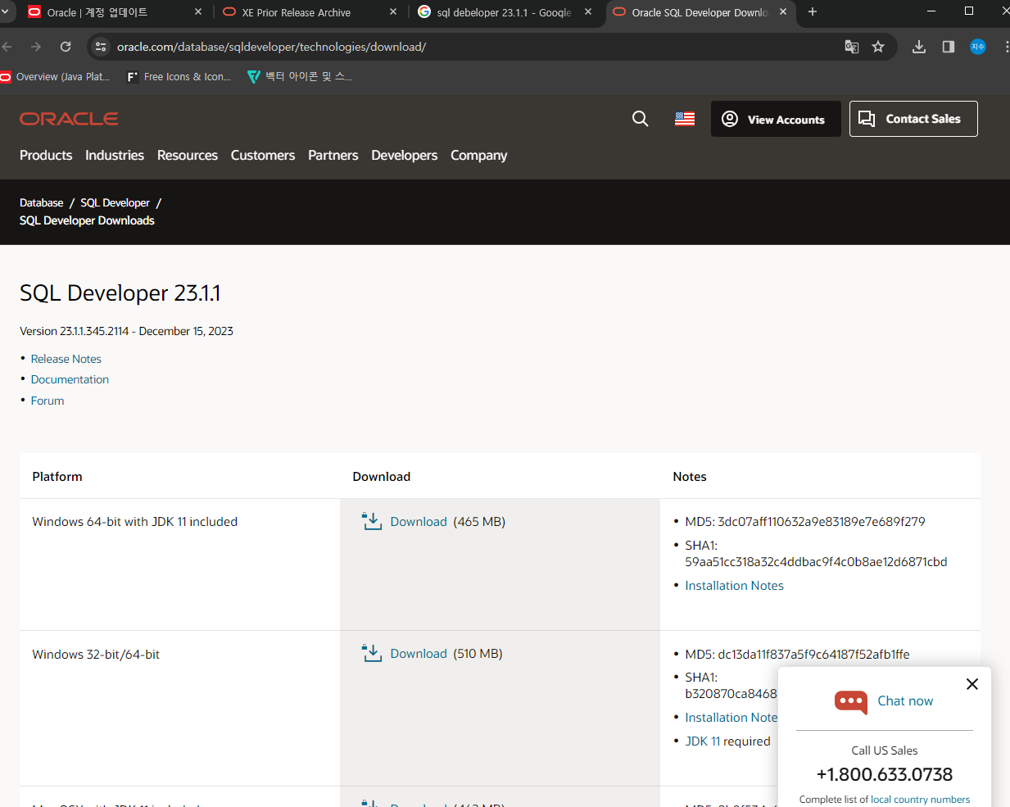Open the Products menu
1010x807 pixels.
(46, 155)
